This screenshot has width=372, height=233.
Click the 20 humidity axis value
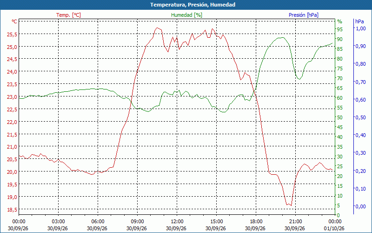pos(340,176)
